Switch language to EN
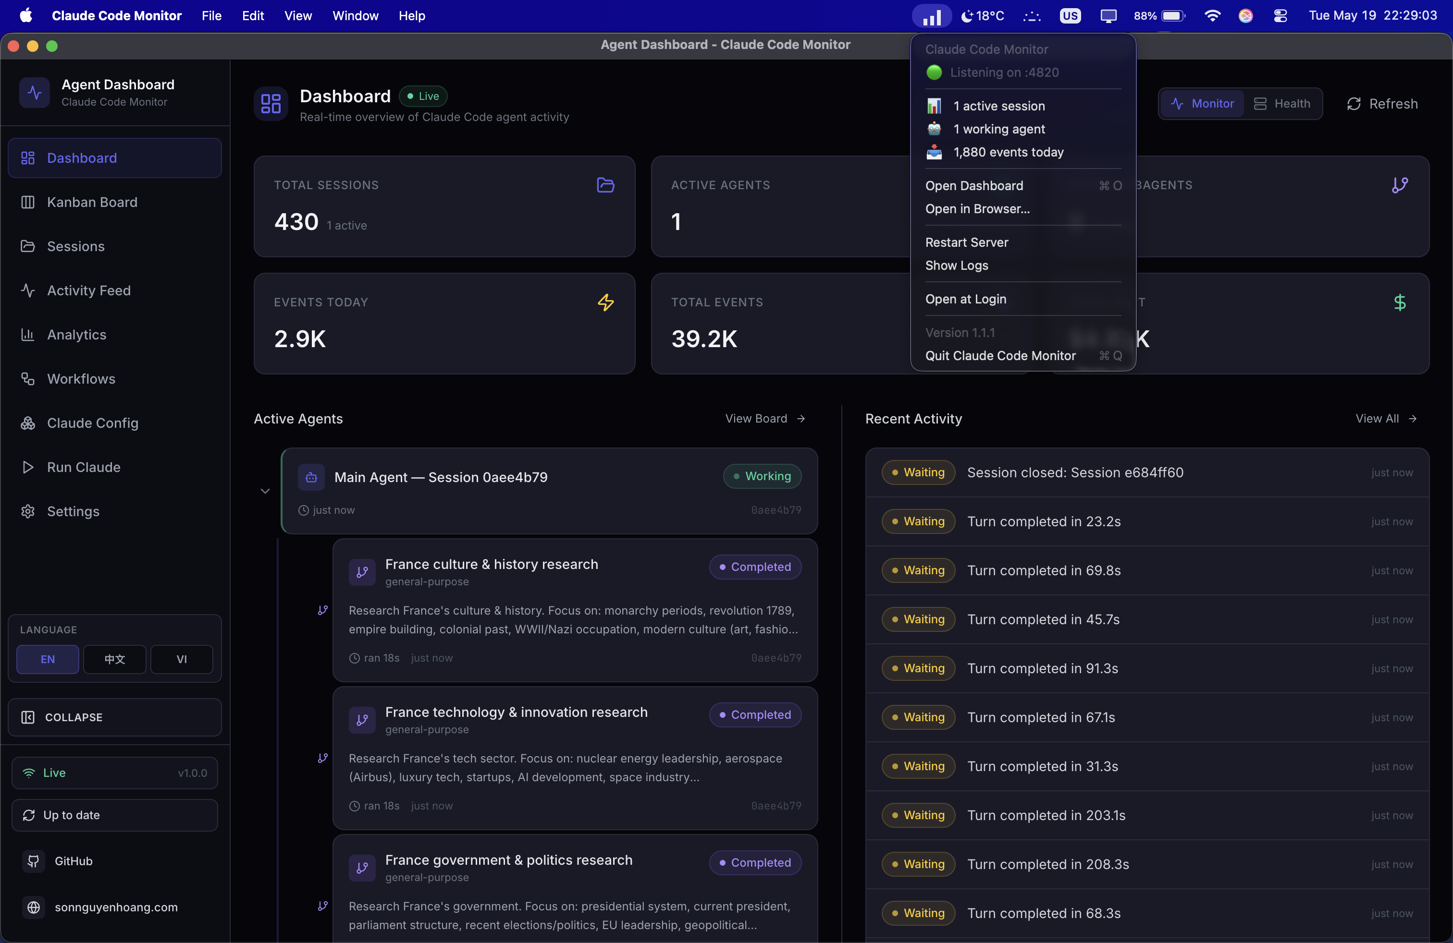 click(48, 659)
